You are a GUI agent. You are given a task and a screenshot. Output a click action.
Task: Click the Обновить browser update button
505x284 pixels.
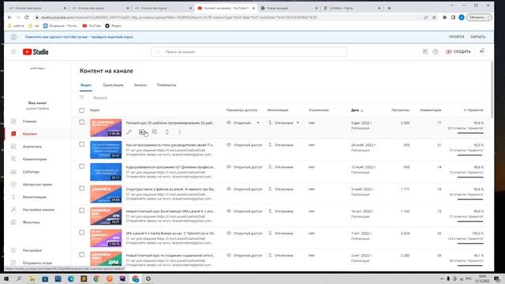[x=479, y=17]
